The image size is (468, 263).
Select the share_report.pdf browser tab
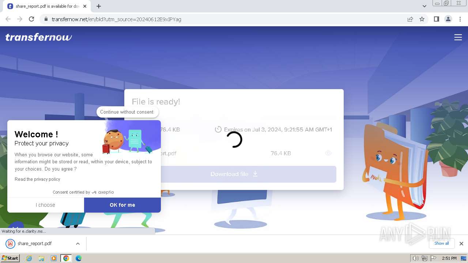click(x=47, y=6)
